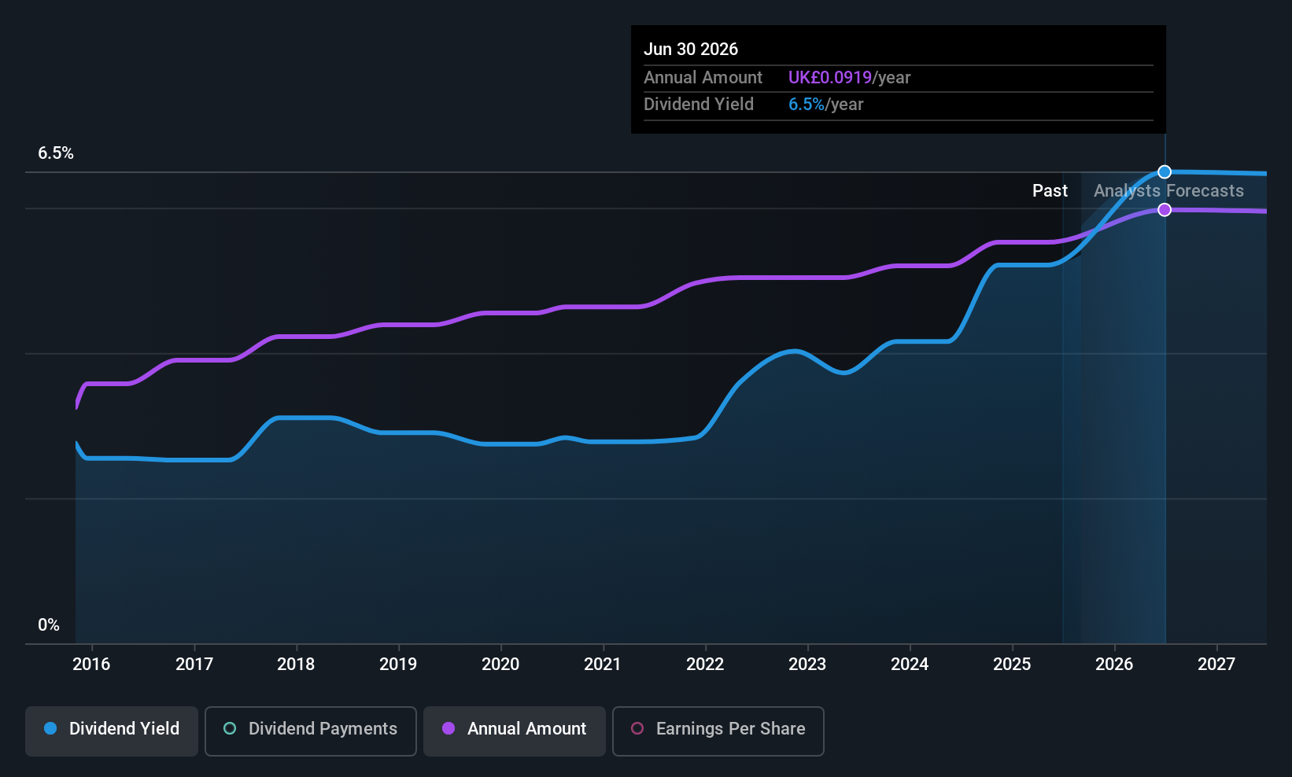This screenshot has width=1292, height=777.
Task: Enable the Earnings Per Share series
Action: (718, 731)
